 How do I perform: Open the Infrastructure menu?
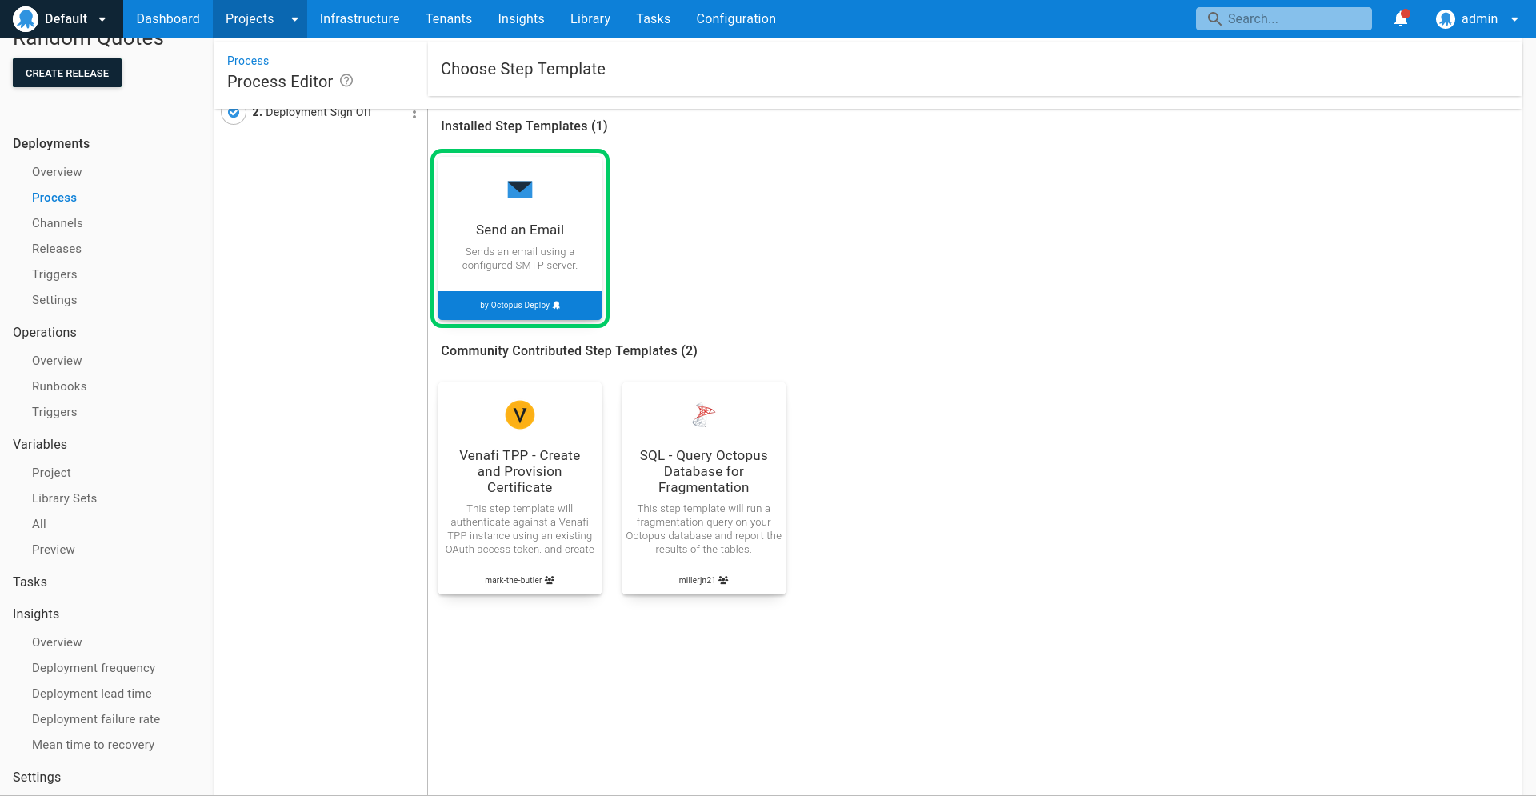359,18
